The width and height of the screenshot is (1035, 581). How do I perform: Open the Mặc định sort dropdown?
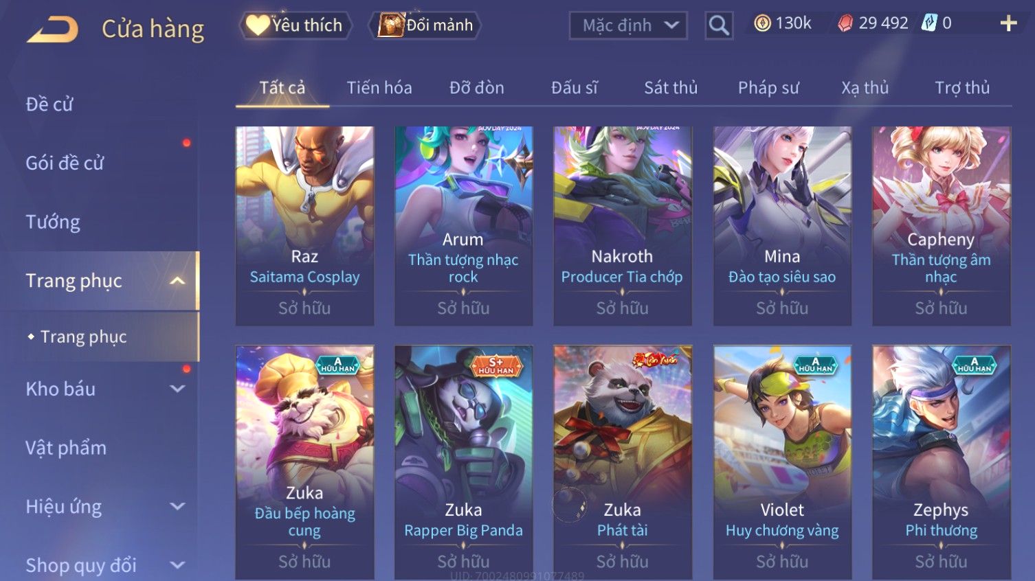pos(628,25)
